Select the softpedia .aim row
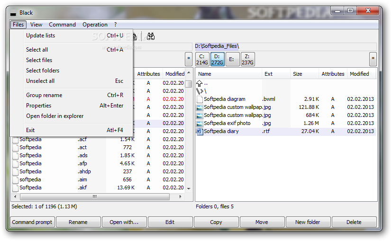The width and height of the screenshot is (392, 241). click(98, 179)
